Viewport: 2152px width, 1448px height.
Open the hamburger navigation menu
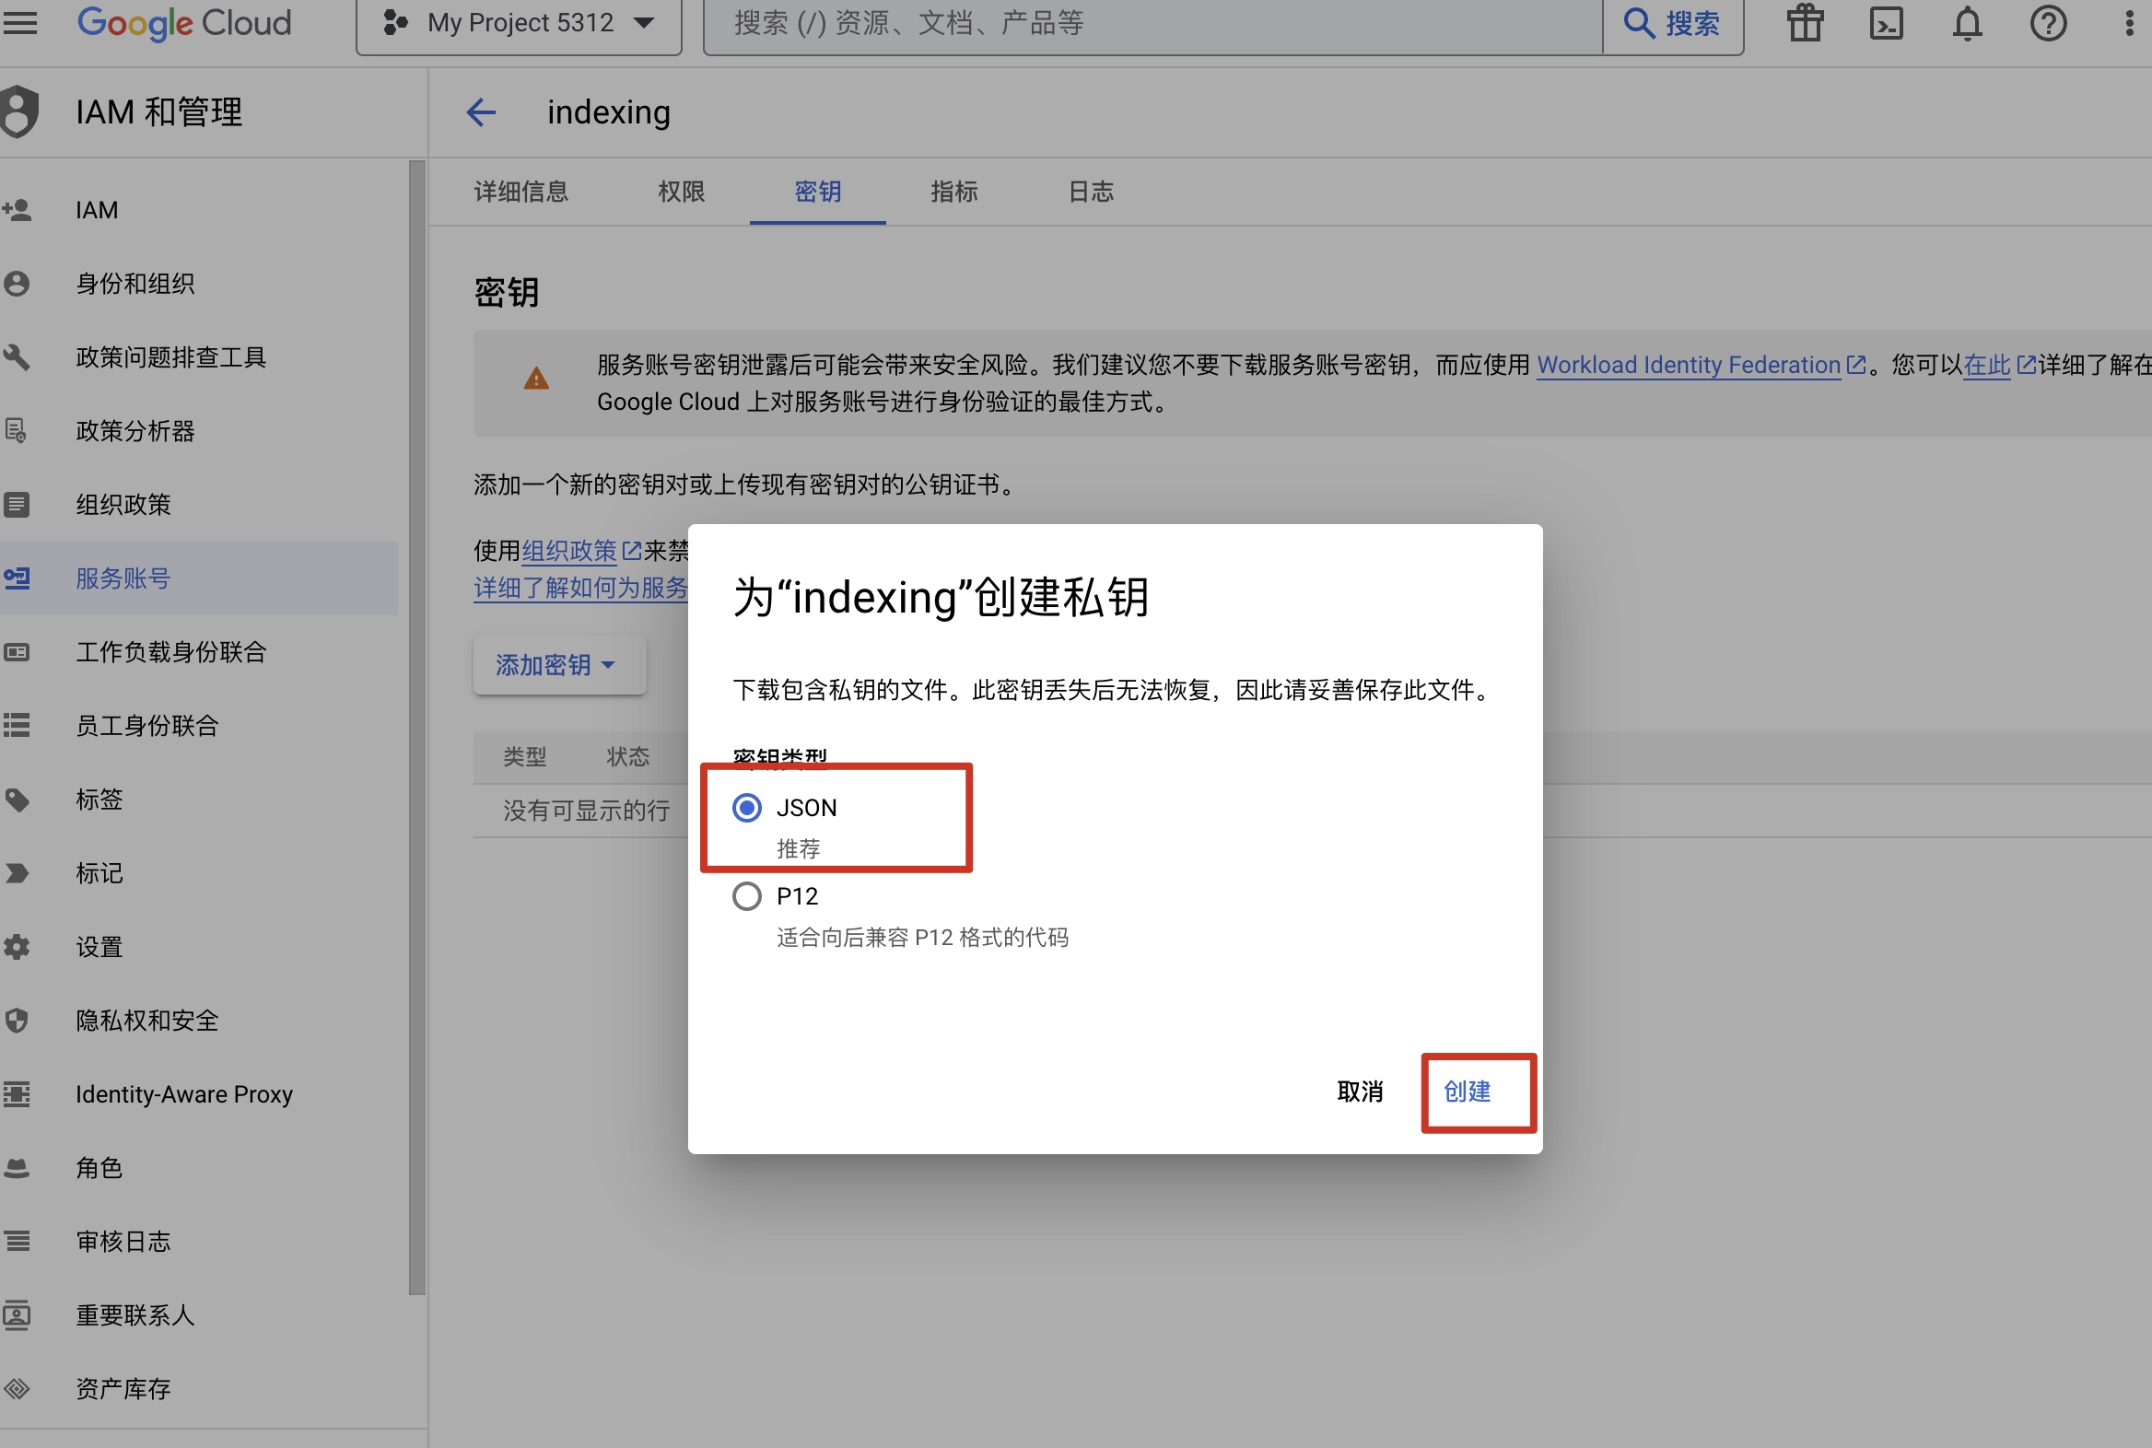tap(20, 23)
